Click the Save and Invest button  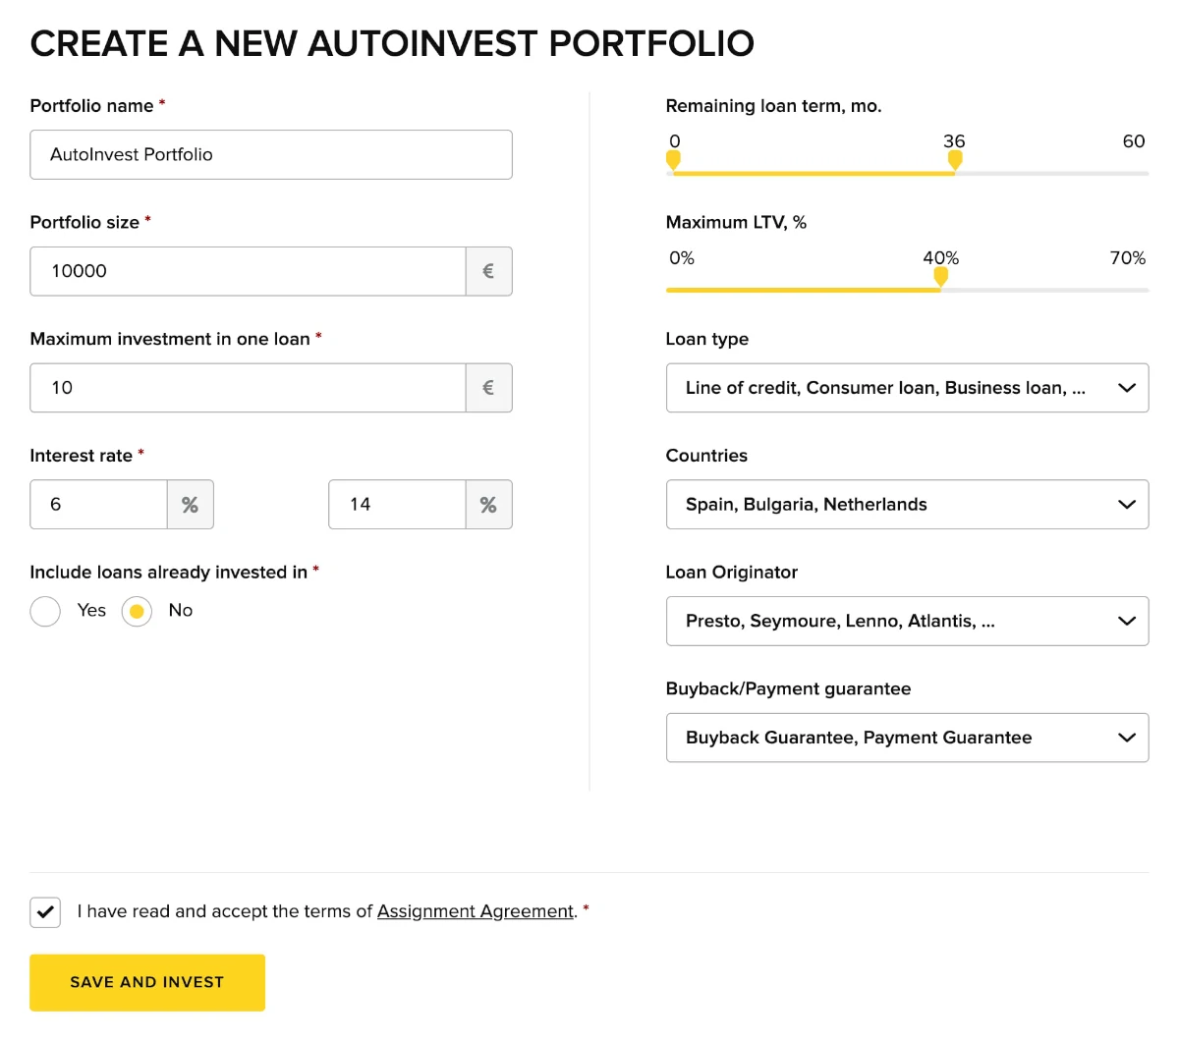click(x=147, y=982)
